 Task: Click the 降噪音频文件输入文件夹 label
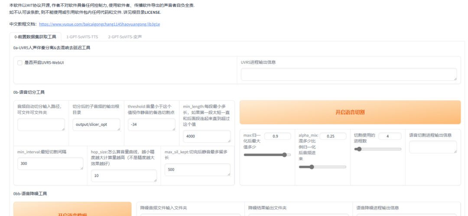163,208
